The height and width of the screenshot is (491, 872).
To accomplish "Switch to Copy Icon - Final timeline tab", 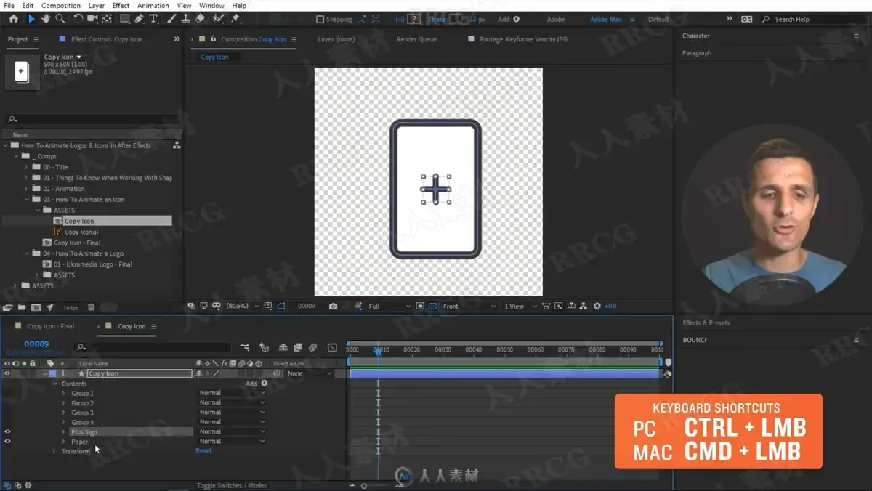I will tap(51, 326).
